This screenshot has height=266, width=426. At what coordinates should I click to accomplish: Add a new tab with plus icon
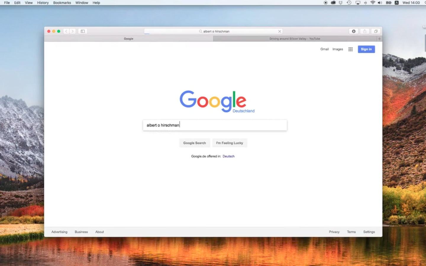[x=379, y=39]
